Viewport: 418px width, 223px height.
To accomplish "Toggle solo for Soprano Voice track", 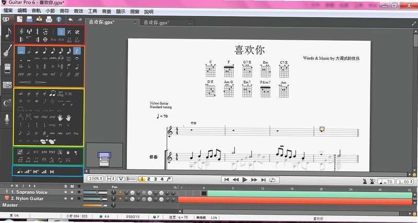I will click(66, 192).
